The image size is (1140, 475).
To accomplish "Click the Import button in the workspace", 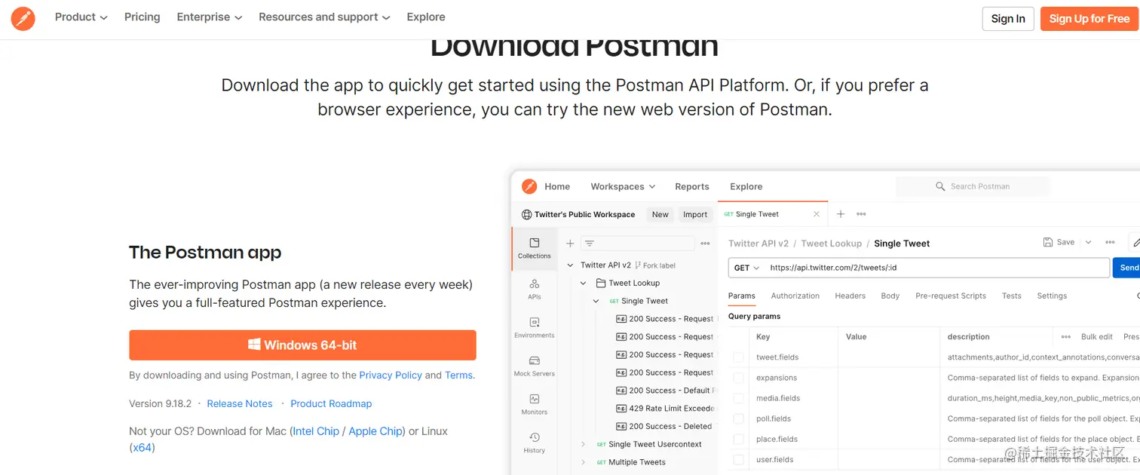I will point(695,214).
